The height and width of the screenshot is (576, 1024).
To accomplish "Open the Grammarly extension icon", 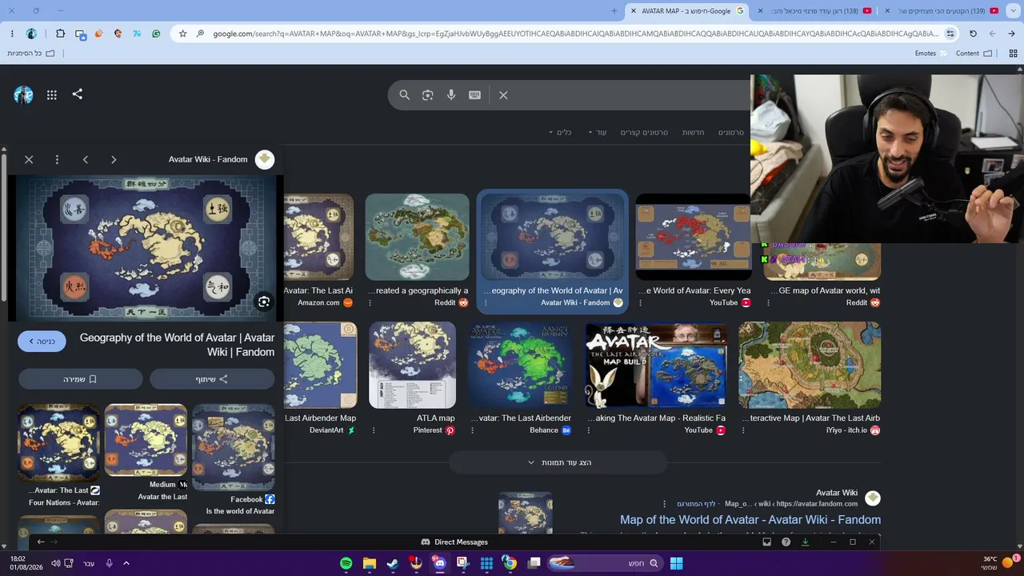I will click(x=156, y=34).
